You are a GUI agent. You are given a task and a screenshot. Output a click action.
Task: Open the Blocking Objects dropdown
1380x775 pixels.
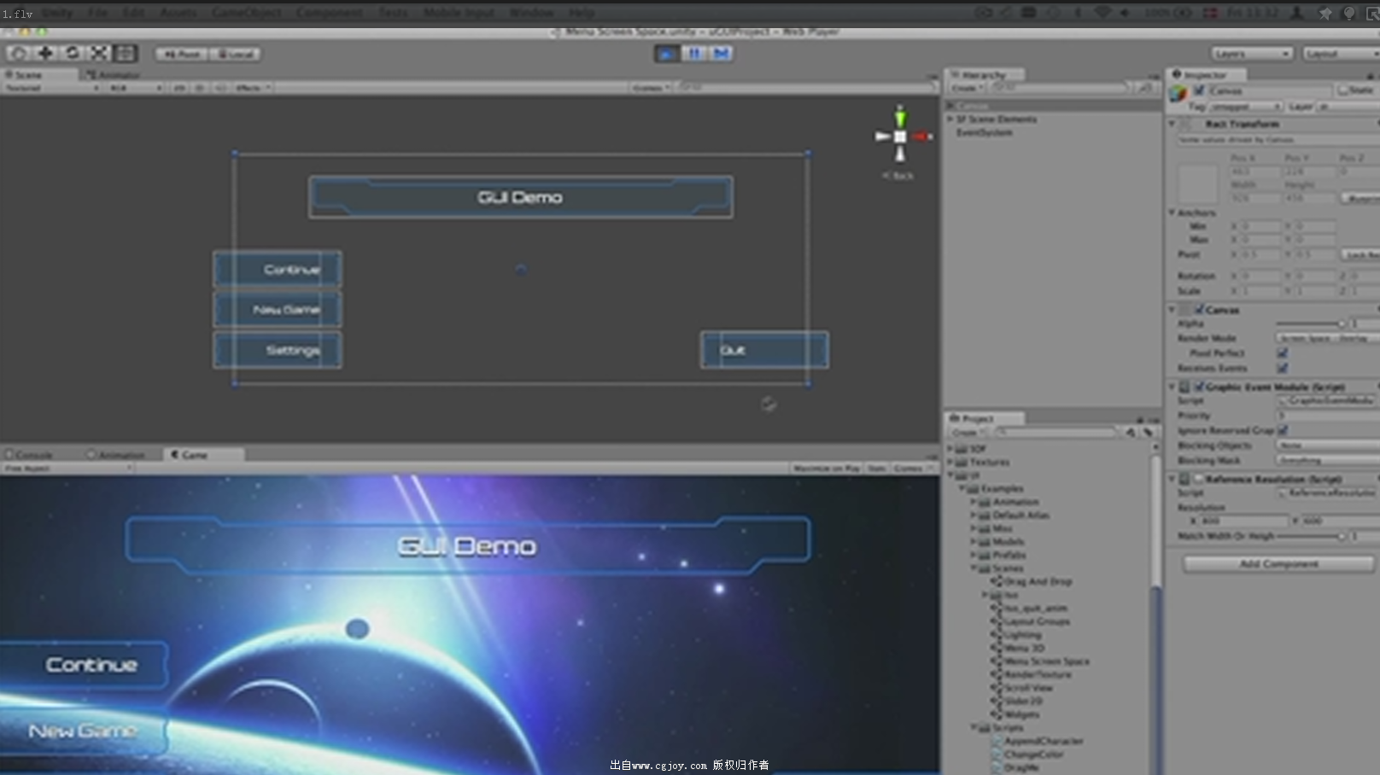[x=1328, y=446]
